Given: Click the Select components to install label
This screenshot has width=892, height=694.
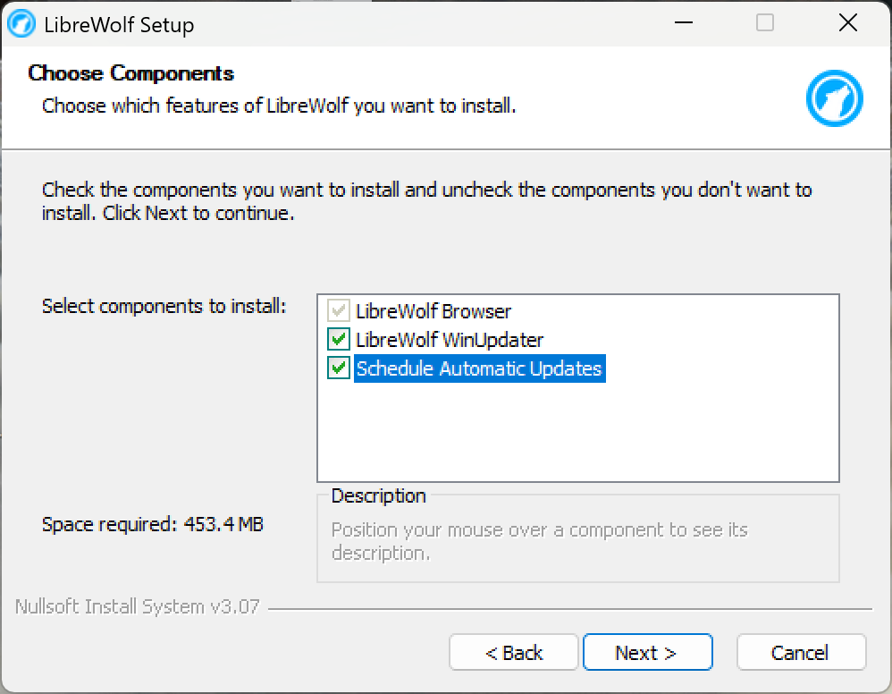Looking at the screenshot, I should point(164,306).
